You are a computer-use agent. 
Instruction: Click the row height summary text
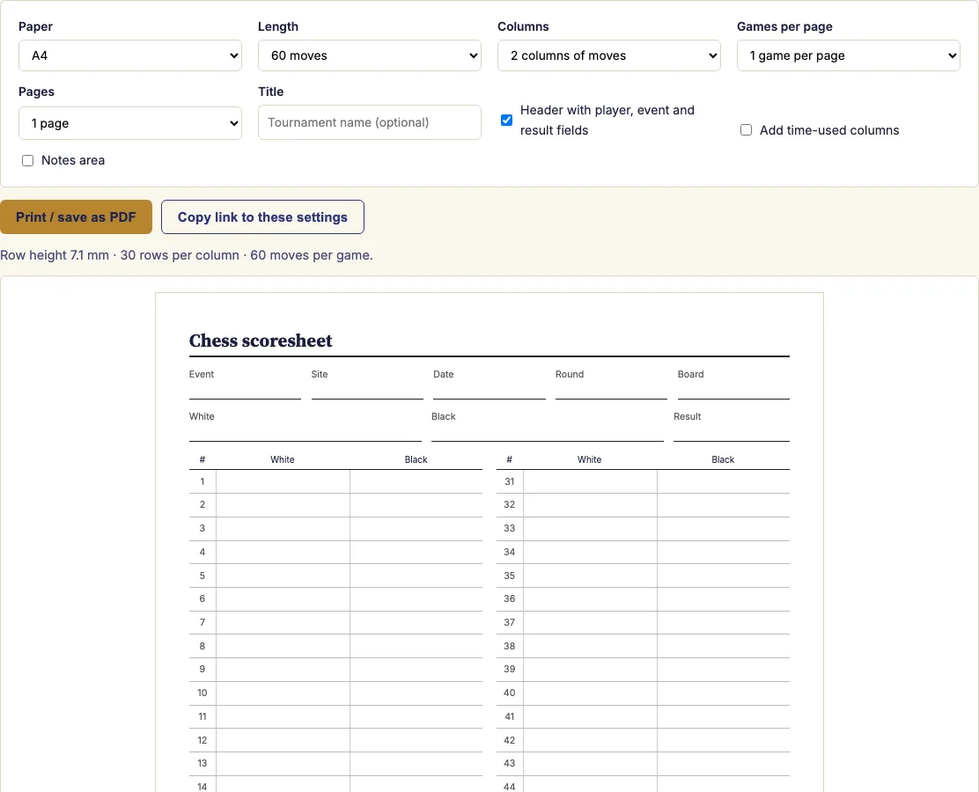coord(187,255)
